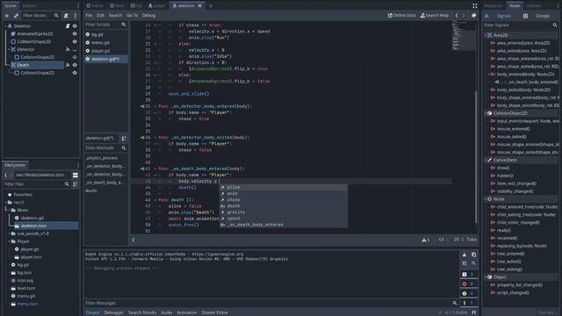
Task: Click file sort icon in FileSystem dock
Action: click(x=76, y=184)
